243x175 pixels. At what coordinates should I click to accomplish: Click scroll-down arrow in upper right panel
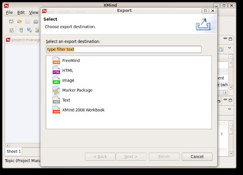coord(231,87)
